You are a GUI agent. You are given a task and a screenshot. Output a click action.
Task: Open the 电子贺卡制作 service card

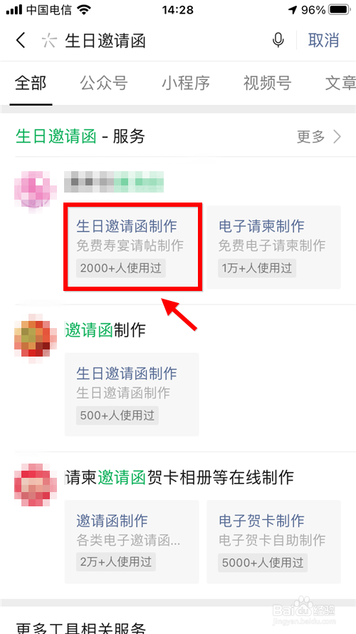click(x=273, y=542)
